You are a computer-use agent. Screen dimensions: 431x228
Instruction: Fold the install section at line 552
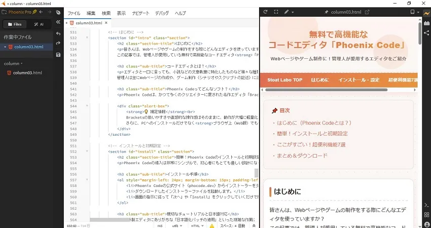pyautogui.click(x=87, y=151)
